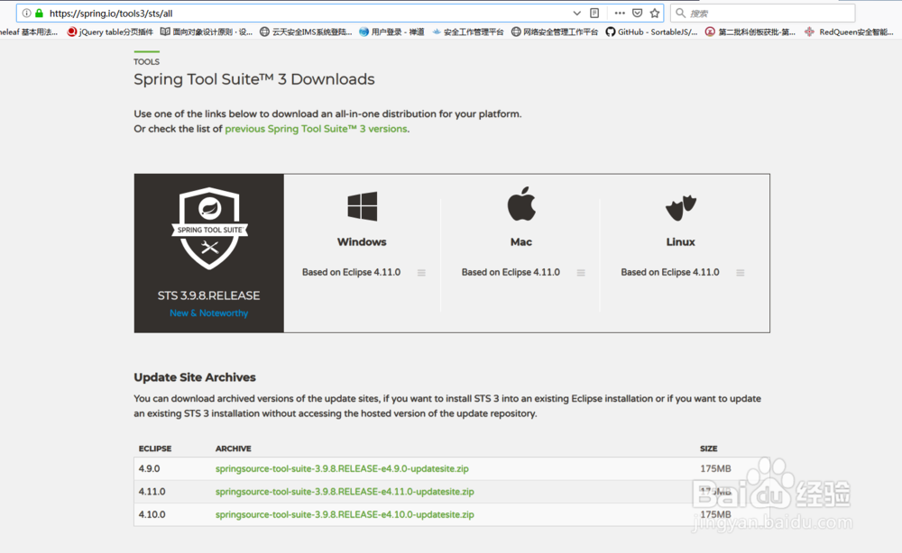Screen dimensions: 902x553
Task: Focus the browser search input field
Action: [x=763, y=14]
